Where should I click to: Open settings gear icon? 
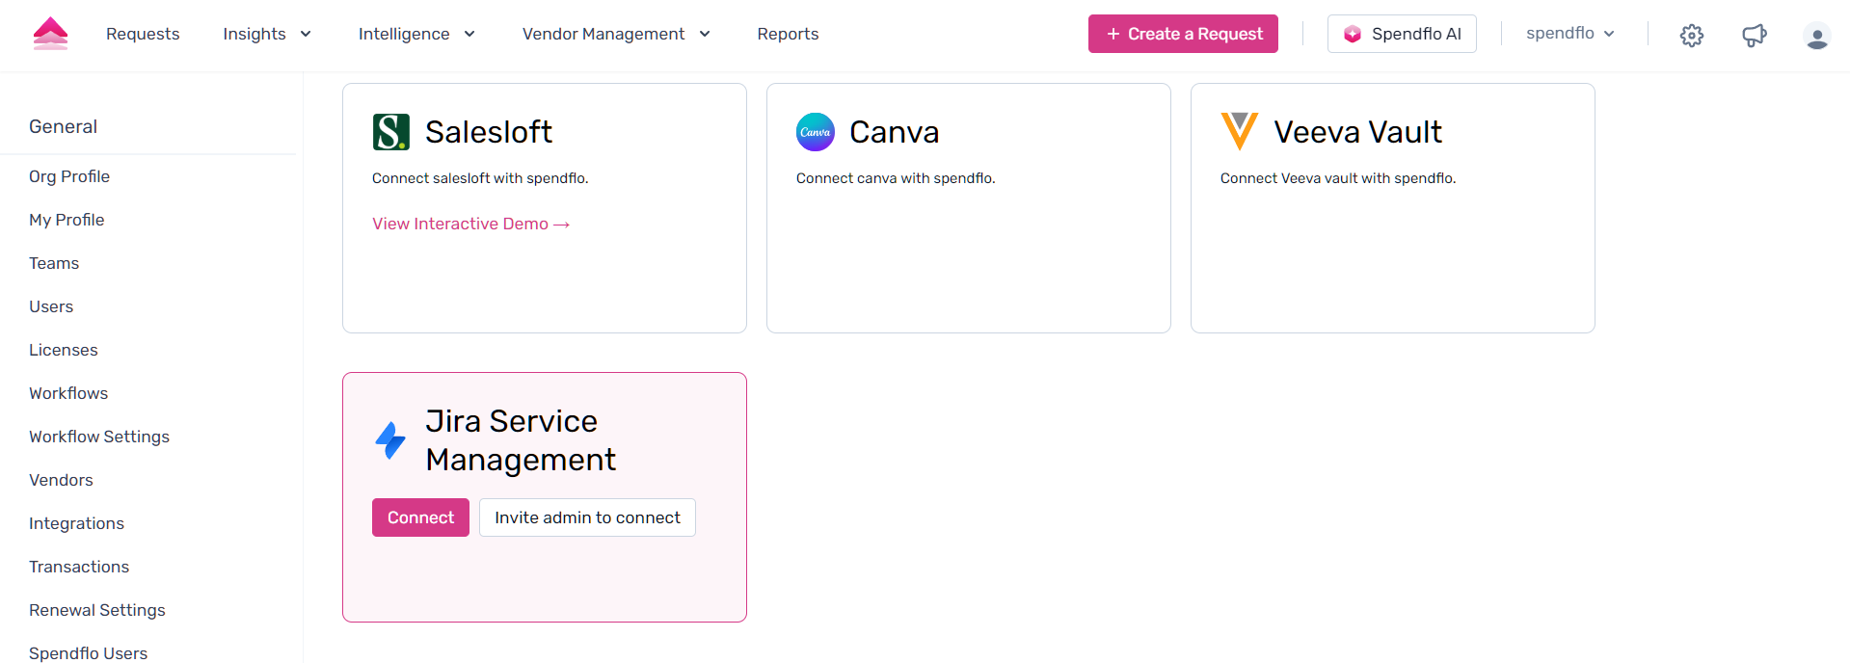click(1691, 36)
